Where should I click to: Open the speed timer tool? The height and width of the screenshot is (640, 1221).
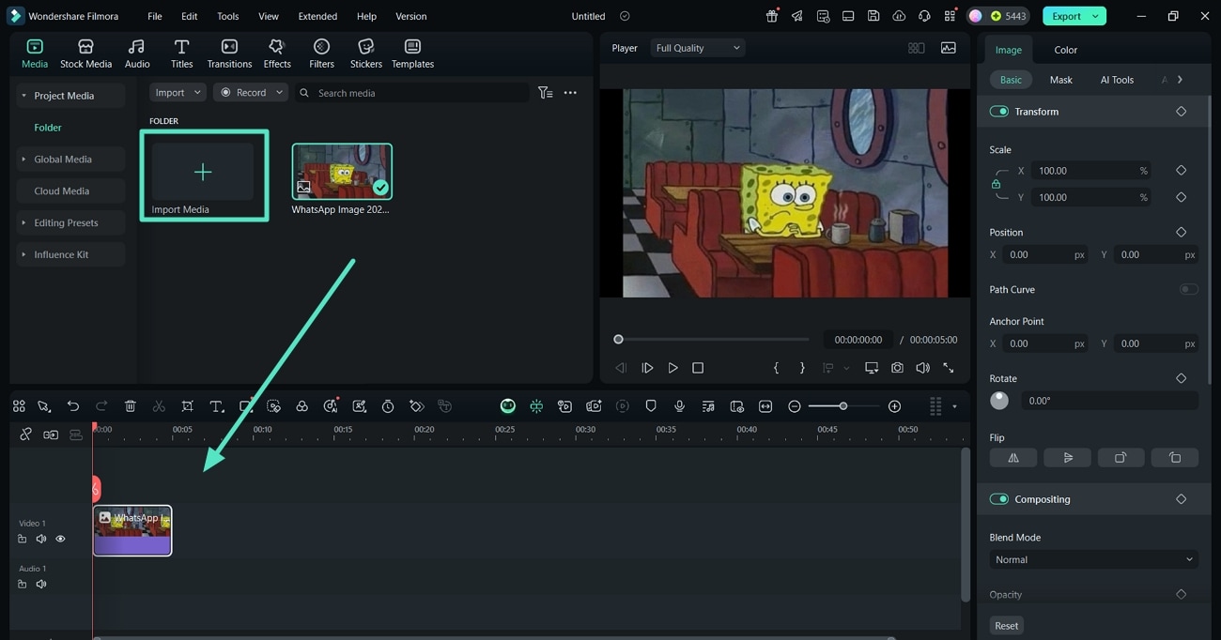(x=388, y=406)
